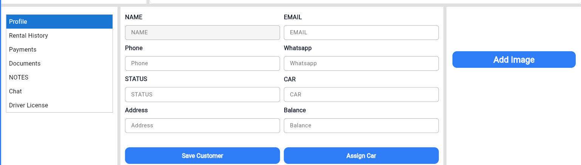Click the Add Image button
This screenshot has width=581, height=165.
point(514,60)
